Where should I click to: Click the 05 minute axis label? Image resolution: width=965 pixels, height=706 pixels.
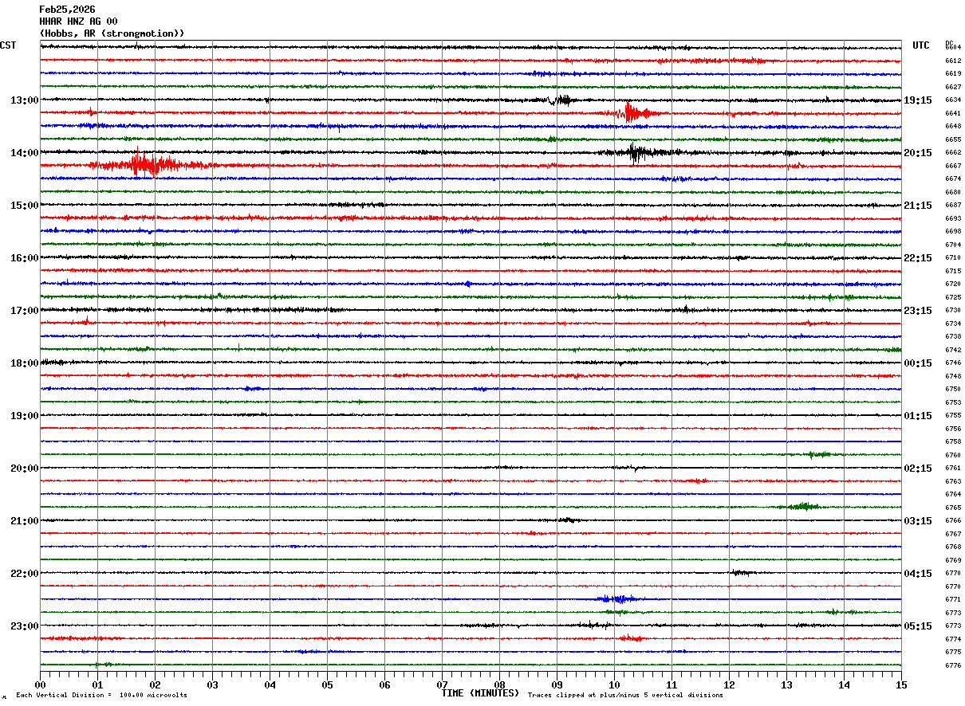click(x=327, y=684)
